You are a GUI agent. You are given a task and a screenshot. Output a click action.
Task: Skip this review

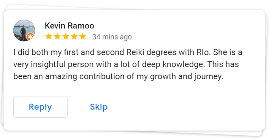[x=99, y=107]
